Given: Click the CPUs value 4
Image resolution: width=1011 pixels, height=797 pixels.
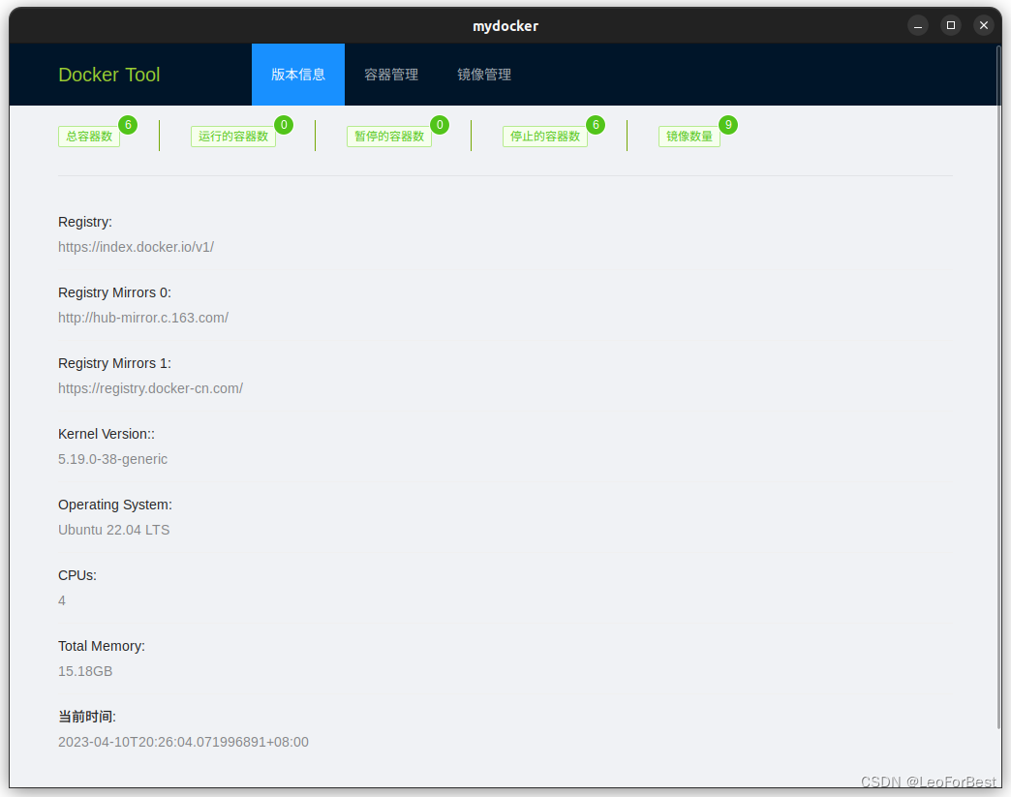Looking at the screenshot, I should click(x=62, y=600).
